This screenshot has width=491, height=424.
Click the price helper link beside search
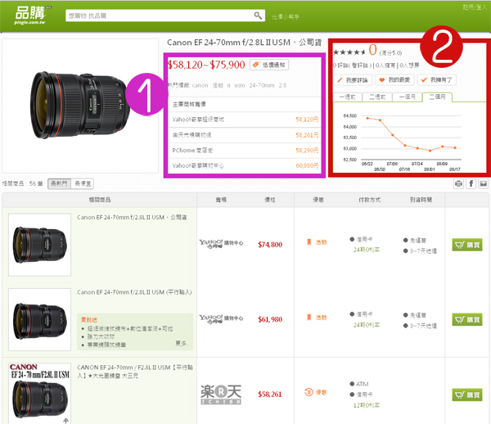point(286,16)
